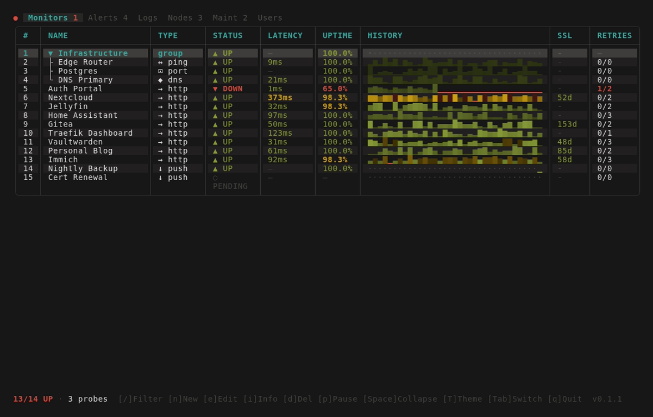Image resolution: width=653 pixels, height=417 pixels.
Task: Click the [/]Filter shortcut hint
Action: (x=140, y=399)
